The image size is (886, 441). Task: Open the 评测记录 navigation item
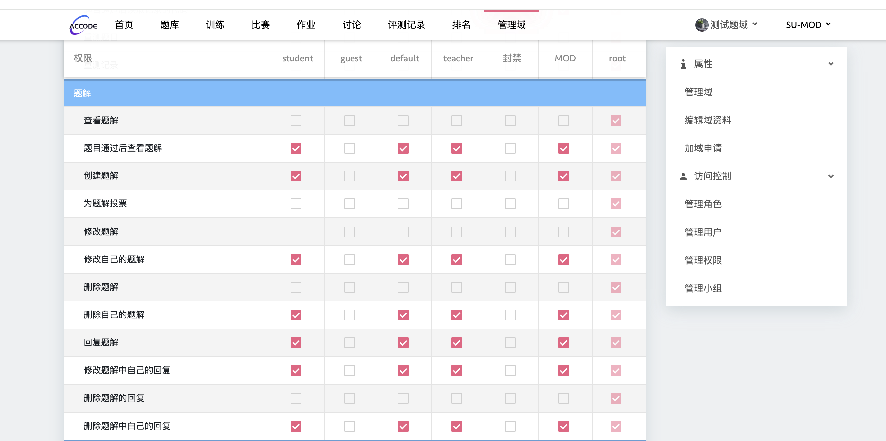click(406, 25)
